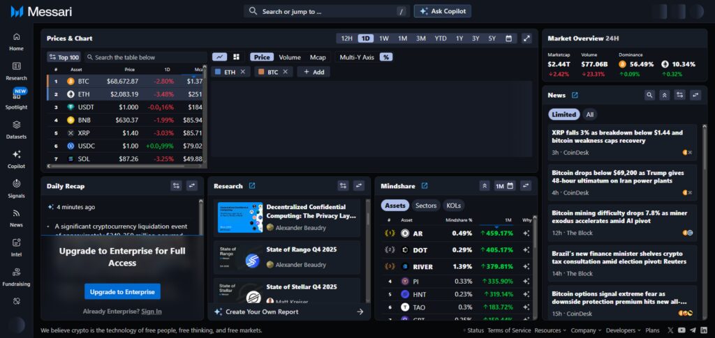Open Signals in the sidebar

point(17,190)
